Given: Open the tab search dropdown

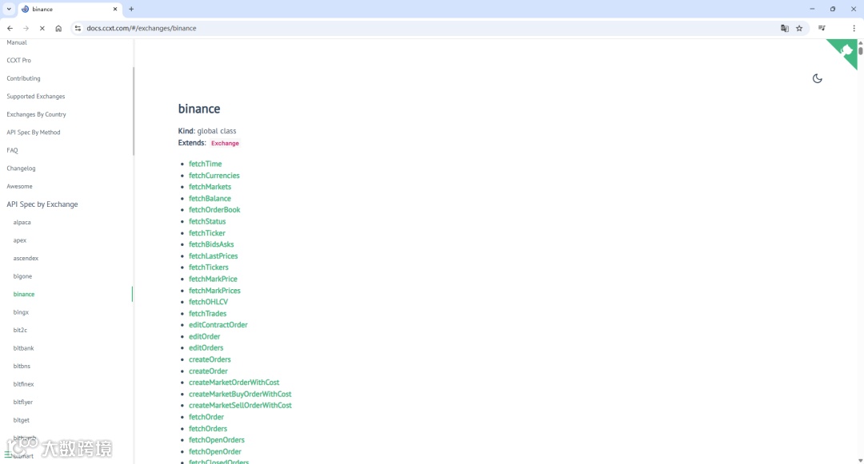Looking at the screenshot, I should click(x=9, y=9).
